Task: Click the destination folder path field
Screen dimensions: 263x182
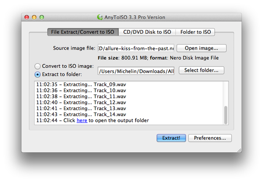Action: [x=136, y=71]
